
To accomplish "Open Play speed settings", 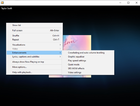I will [88, 60].
